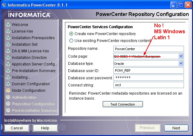Minimize the Informatica PowerCenter window

pyautogui.click(x=173, y=5)
